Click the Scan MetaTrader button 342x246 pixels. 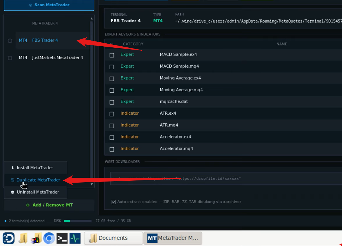point(49,5)
